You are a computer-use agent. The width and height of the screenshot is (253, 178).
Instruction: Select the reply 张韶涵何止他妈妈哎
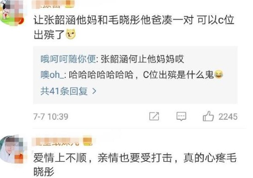tap(142, 59)
